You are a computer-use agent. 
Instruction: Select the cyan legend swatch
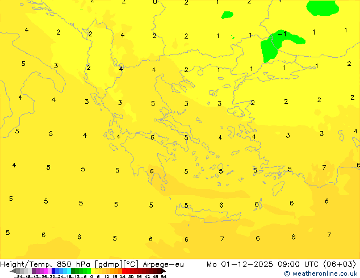tap(69, 271)
